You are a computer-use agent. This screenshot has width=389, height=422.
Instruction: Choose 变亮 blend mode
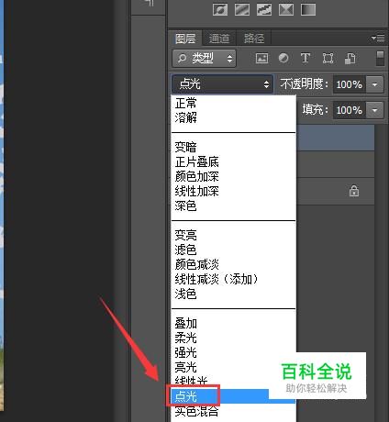click(233, 235)
